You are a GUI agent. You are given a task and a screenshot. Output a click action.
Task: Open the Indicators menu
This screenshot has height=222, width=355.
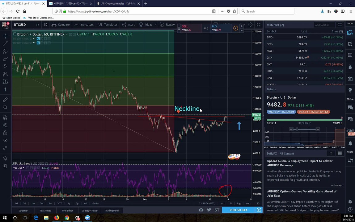click(x=84, y=25)
